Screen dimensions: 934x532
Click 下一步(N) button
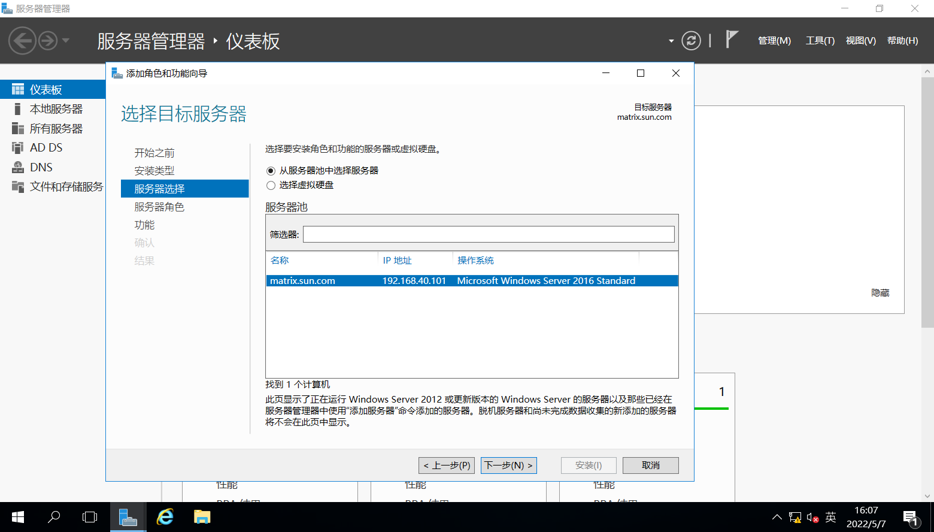click(509, 465)
